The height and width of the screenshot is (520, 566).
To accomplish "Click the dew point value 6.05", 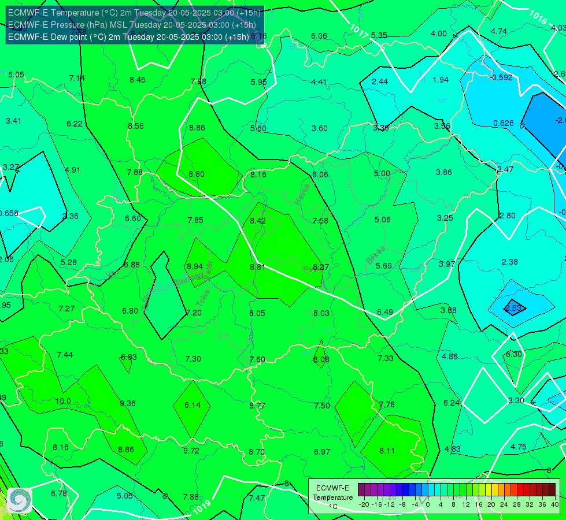I will (x=16, y=75).
